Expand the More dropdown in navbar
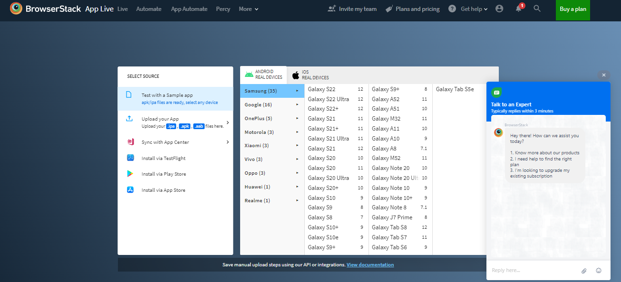Viewport: 621px width, 282px height. coord(249,9)
